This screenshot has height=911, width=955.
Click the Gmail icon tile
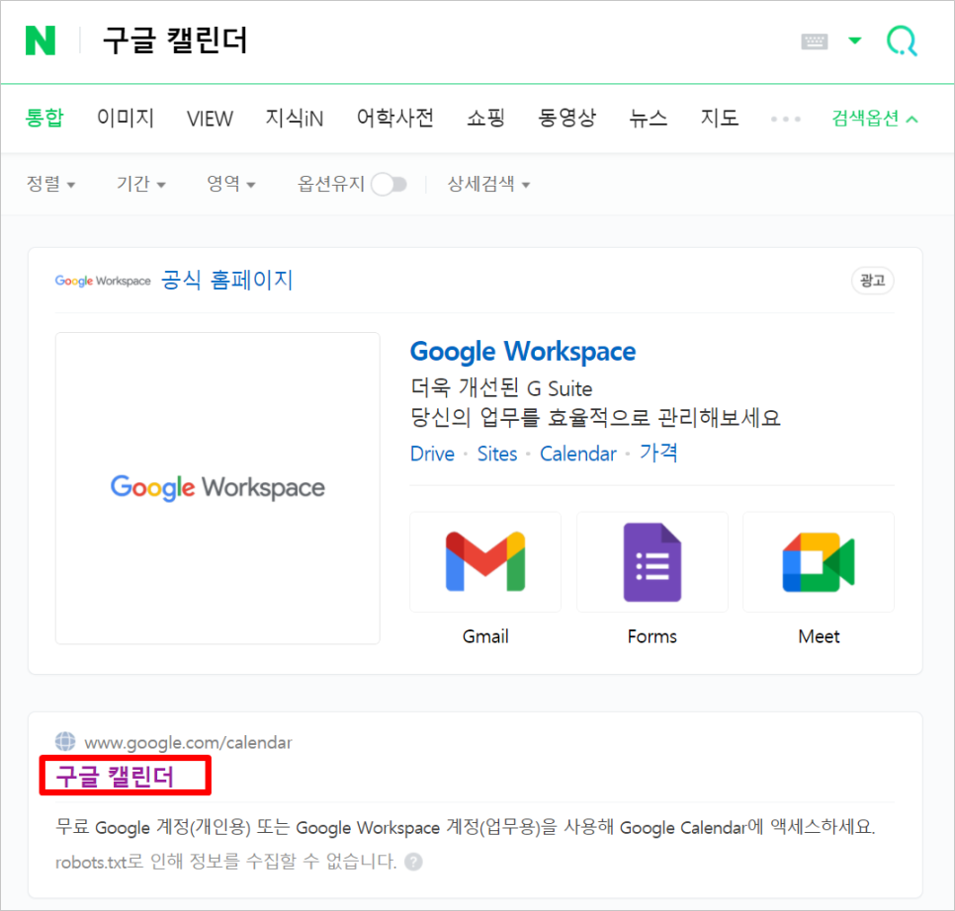tap(485, 562)
